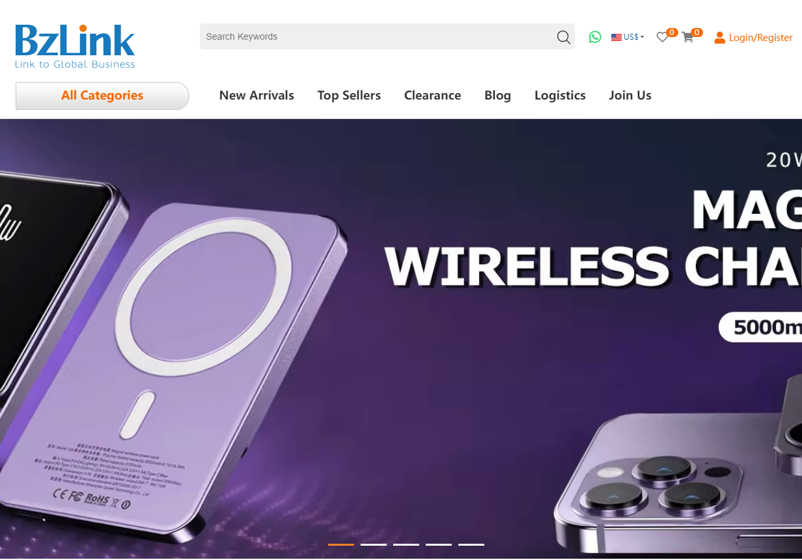802x560 pixels.
Task: Open the All Categories dropdown
Action: [x=102, y=96]
